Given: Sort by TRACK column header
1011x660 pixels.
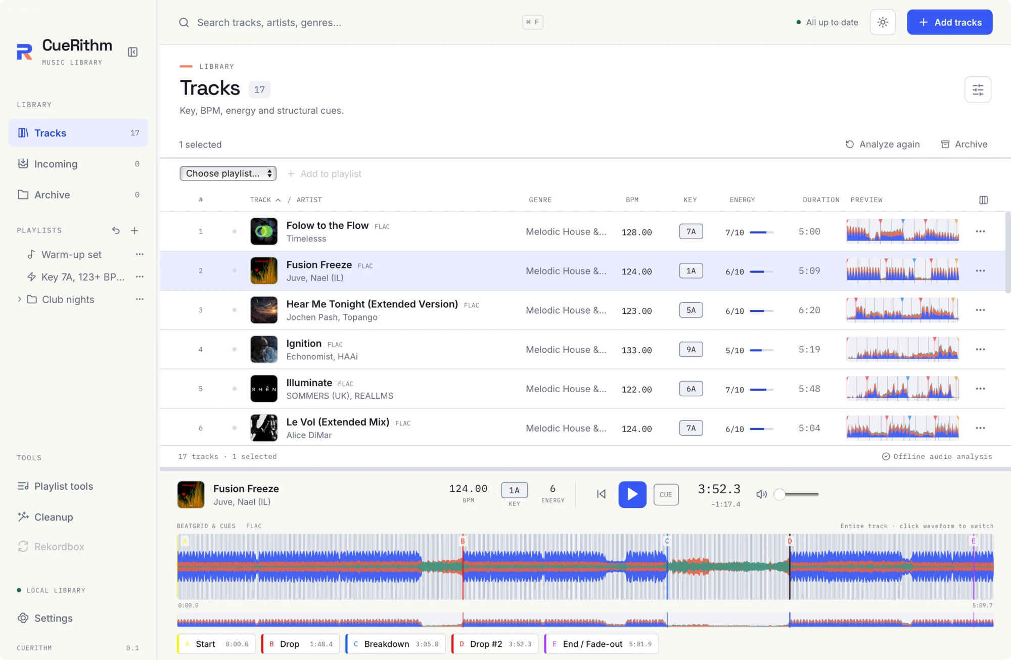Looking at the screenshot, I should 265,200.
